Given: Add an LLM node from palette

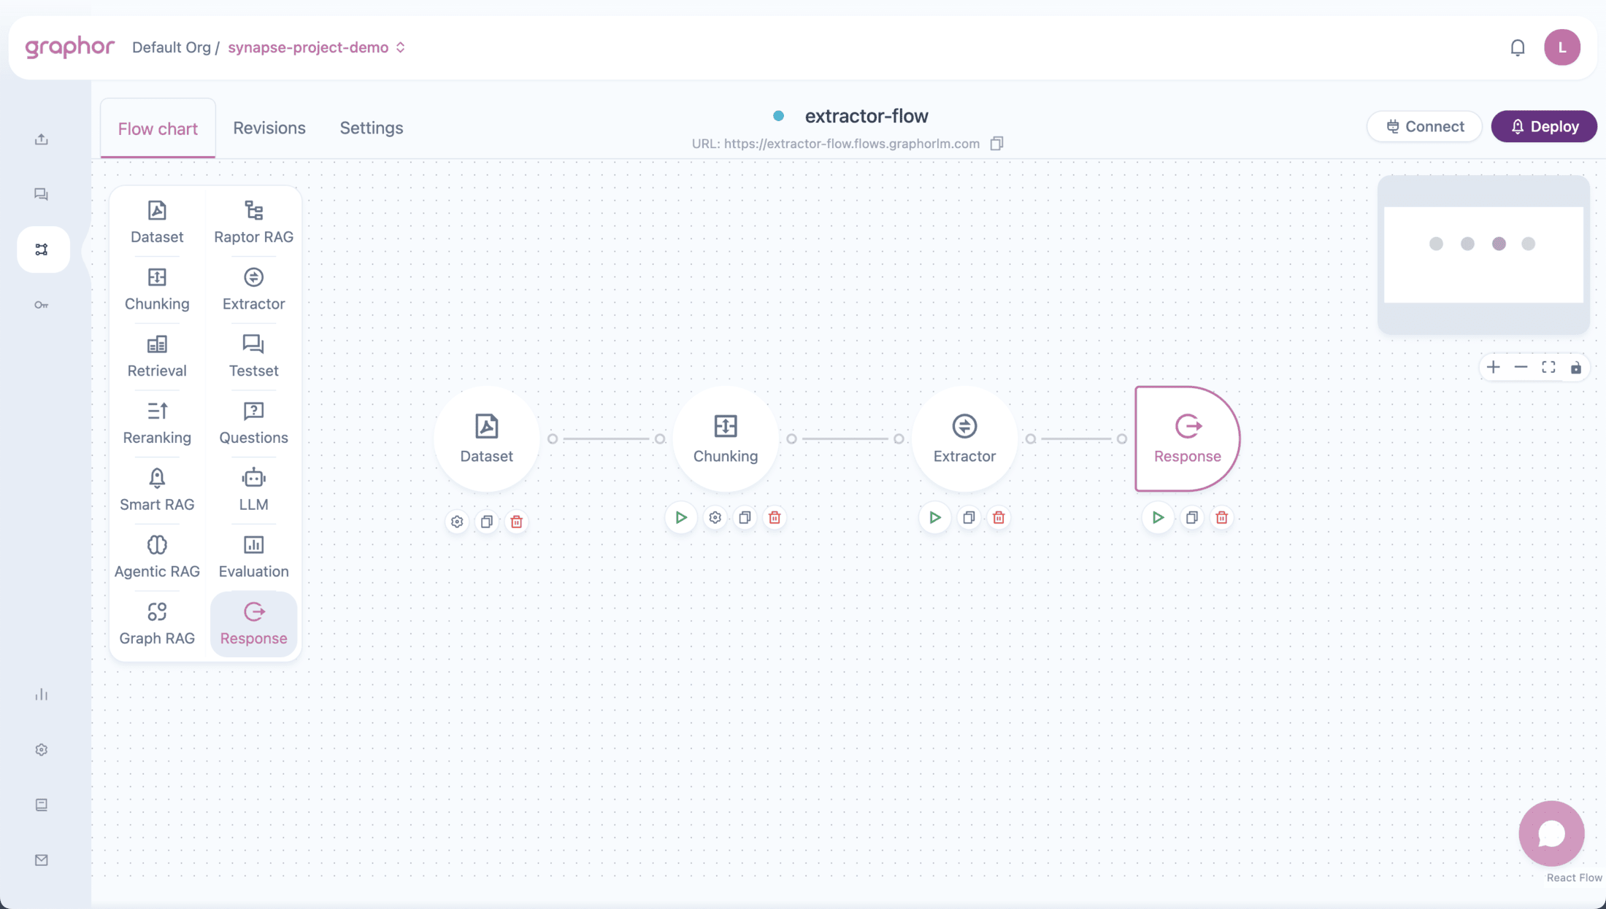Looking at the screenshot, I should [253, 490].
